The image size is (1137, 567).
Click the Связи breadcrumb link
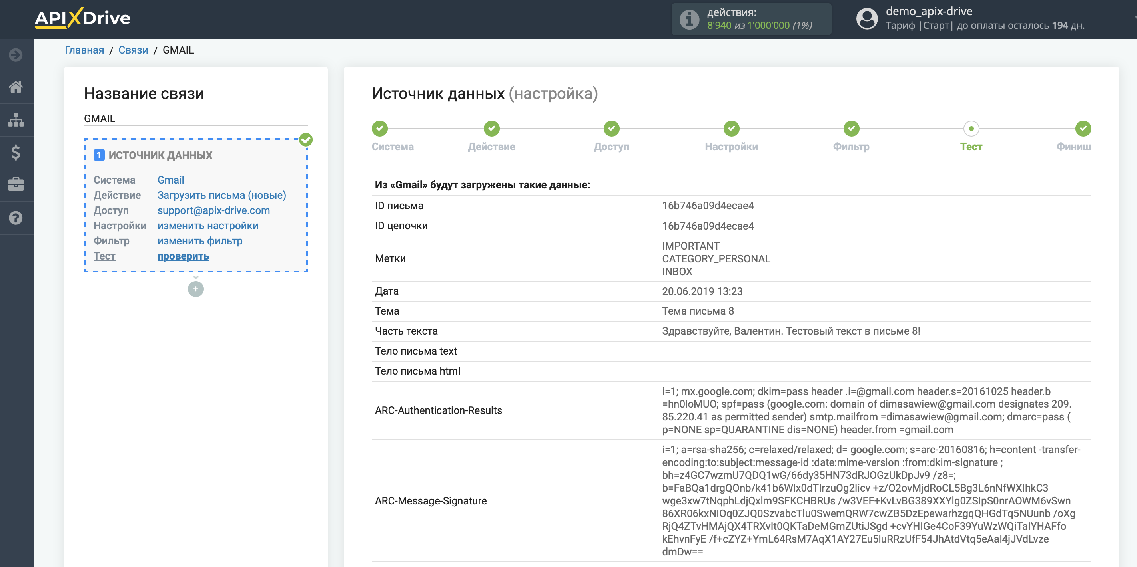click(133, 50)
